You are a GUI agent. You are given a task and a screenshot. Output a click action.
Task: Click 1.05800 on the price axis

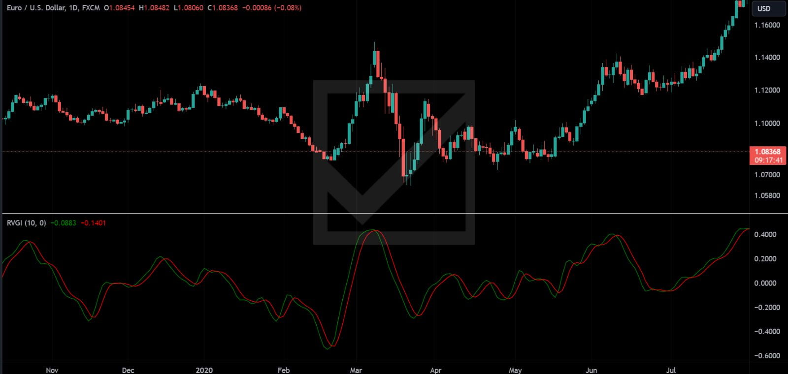click(x=767, y=196)
